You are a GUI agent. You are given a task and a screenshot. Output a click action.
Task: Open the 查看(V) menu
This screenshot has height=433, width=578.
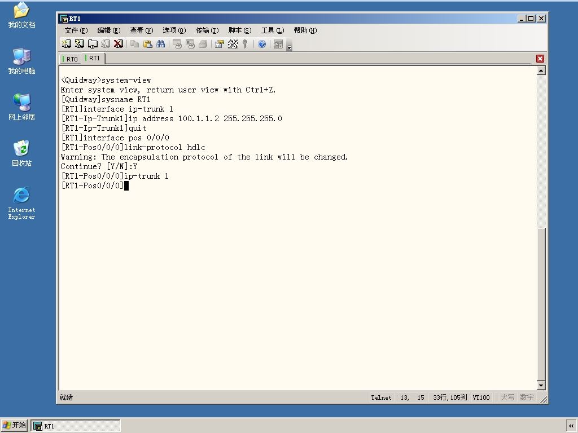142,30
